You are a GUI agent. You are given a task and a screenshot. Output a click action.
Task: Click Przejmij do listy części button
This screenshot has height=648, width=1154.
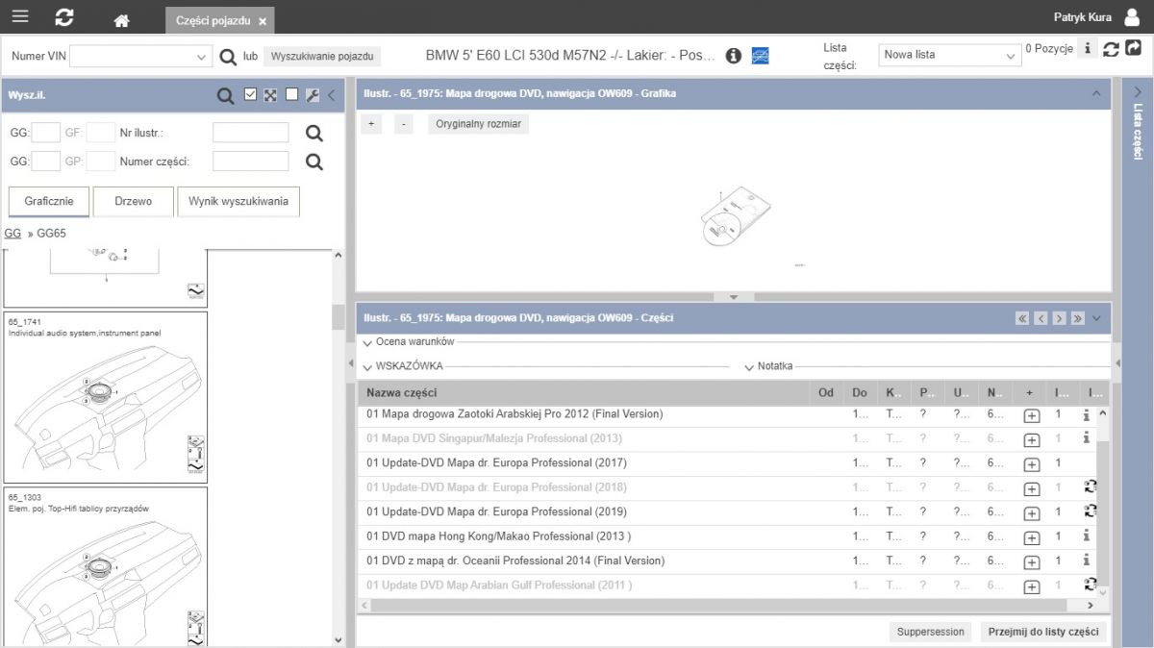coord(1042,632)
